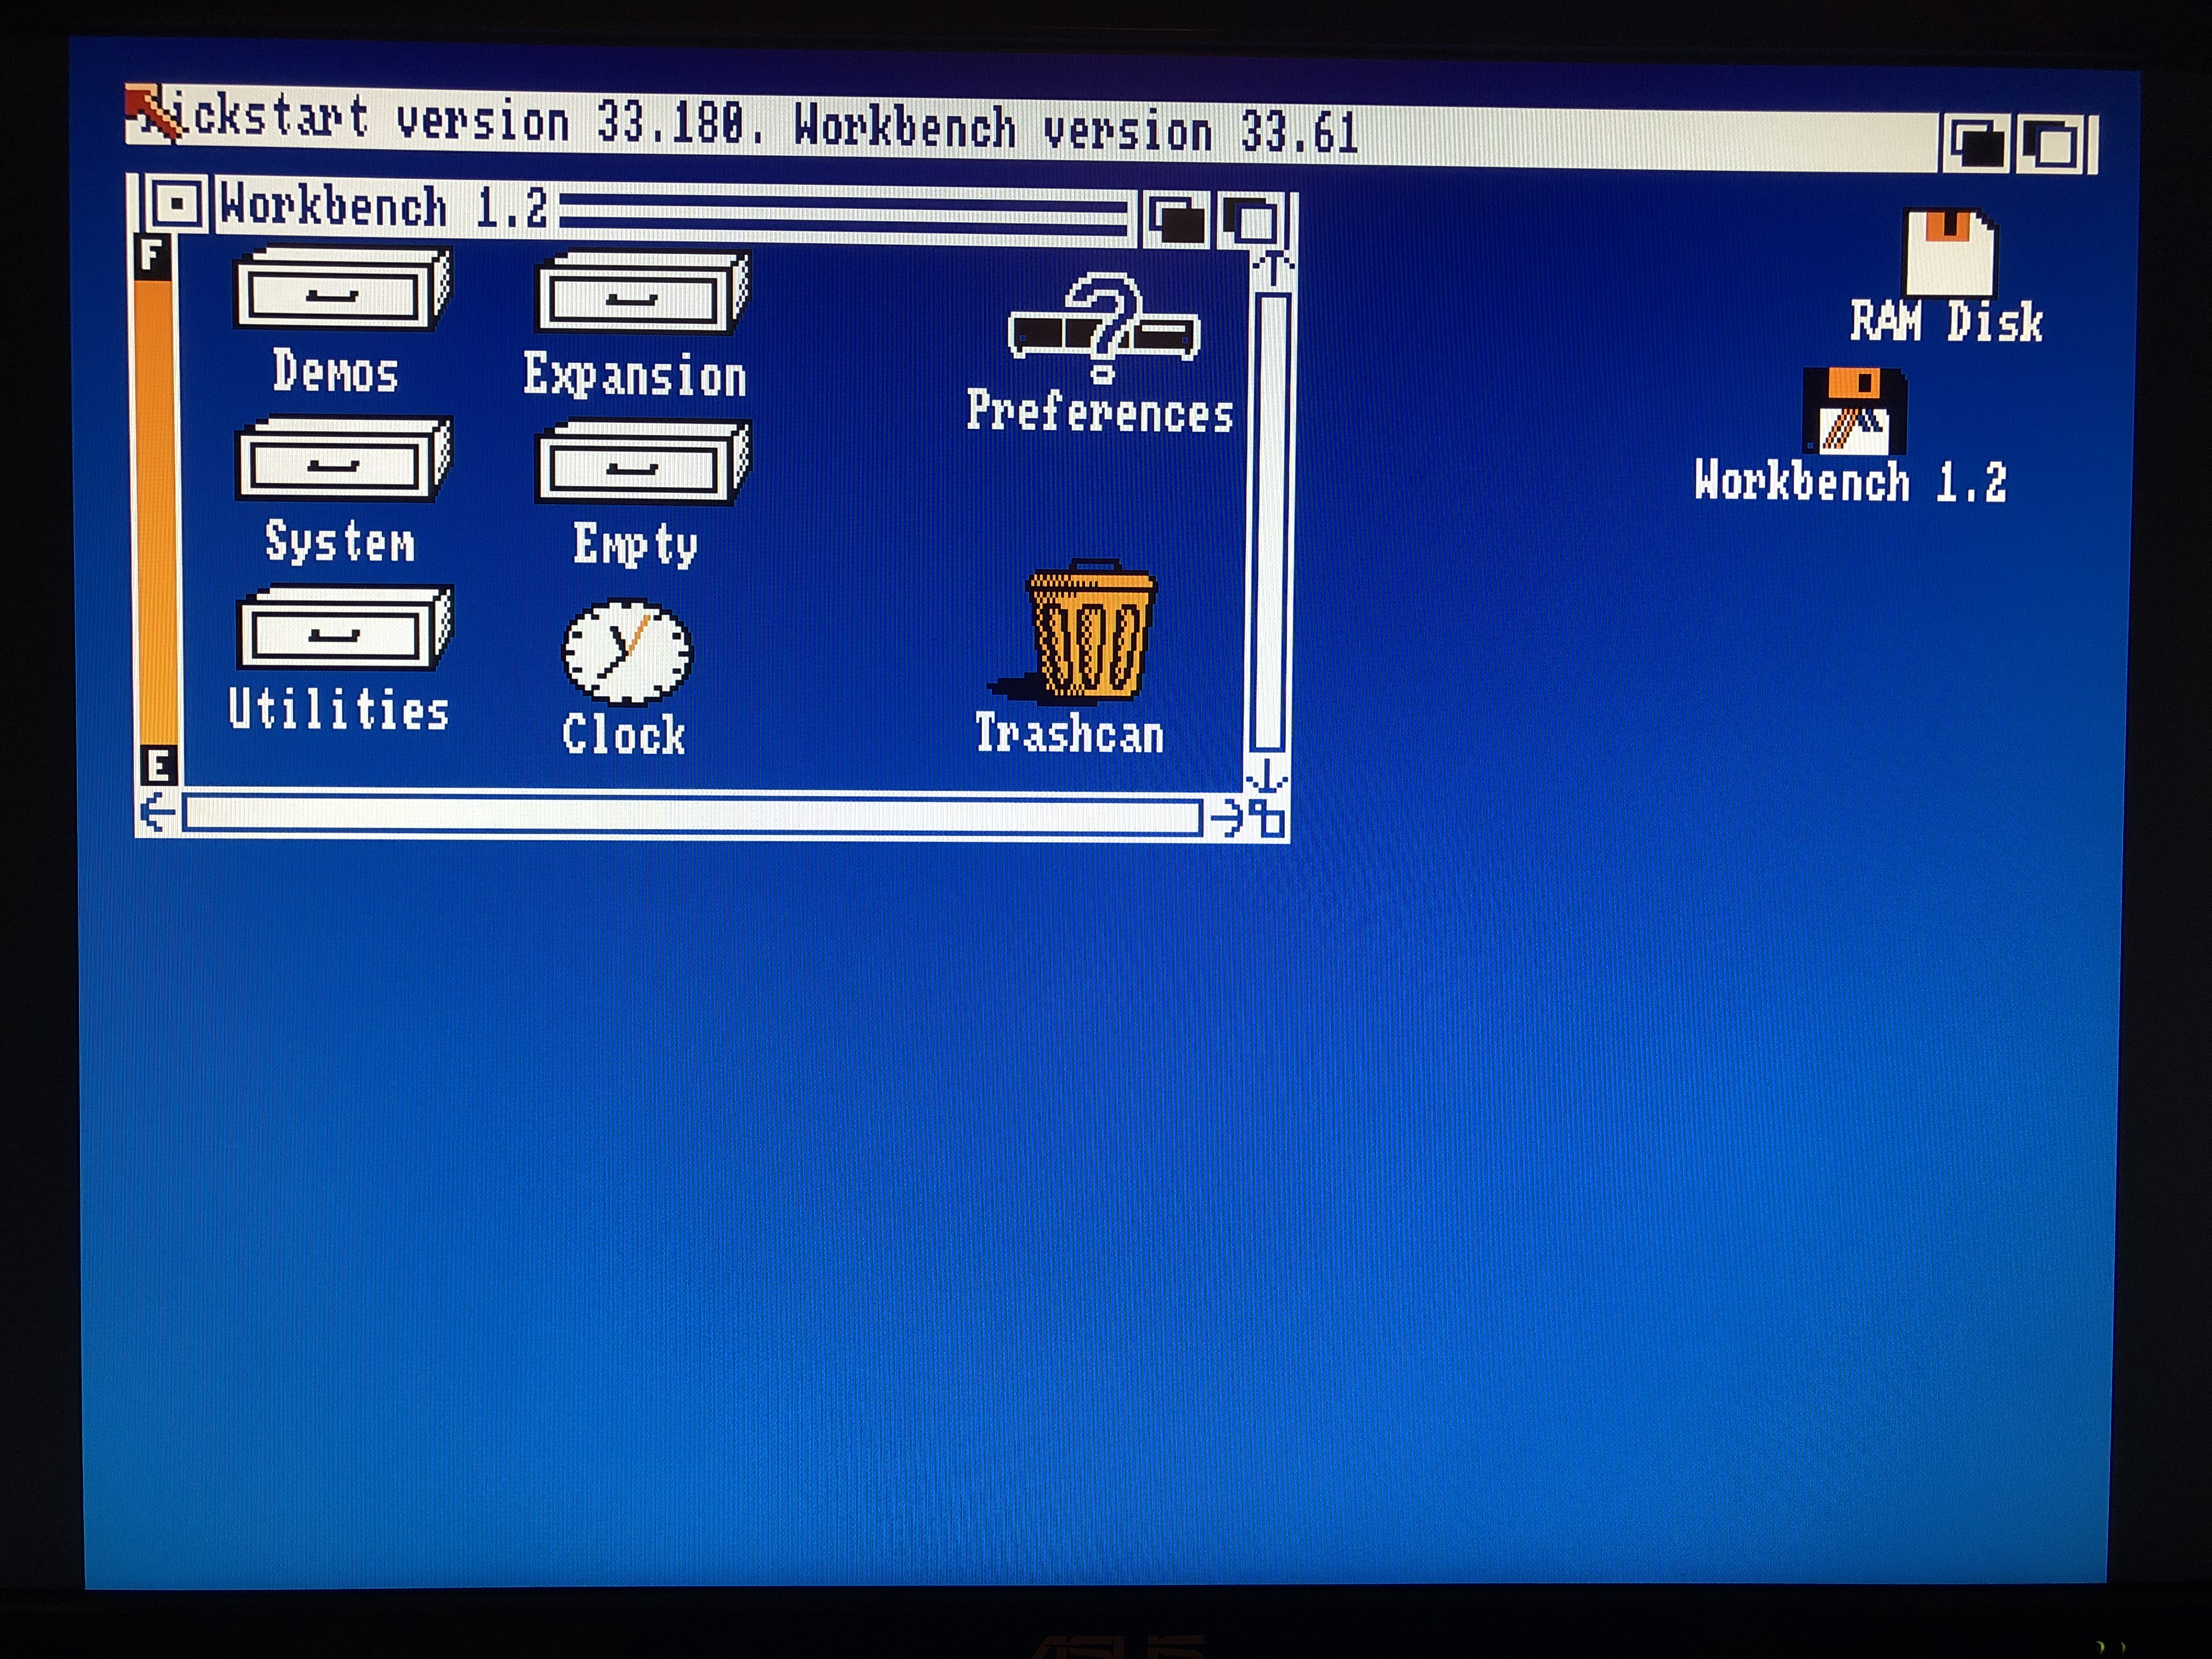Launch the Clock icon
This screenshot has height=1659, width=2212.
click(627, 653)
